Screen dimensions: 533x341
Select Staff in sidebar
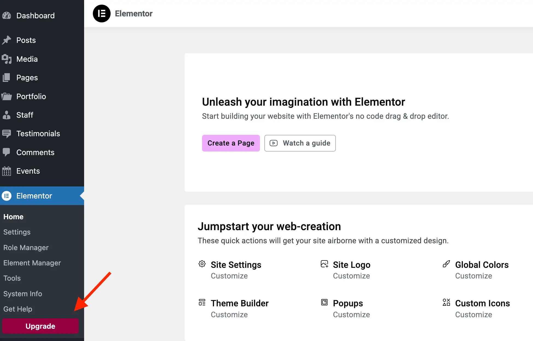coord(42,115)
